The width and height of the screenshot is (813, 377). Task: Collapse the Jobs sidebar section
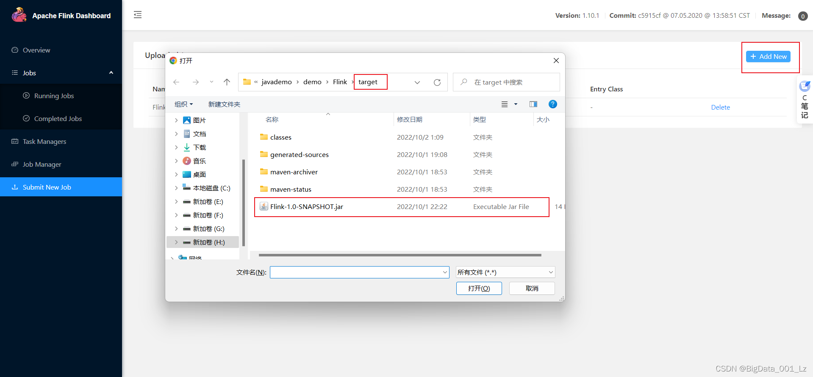point(111,73)
